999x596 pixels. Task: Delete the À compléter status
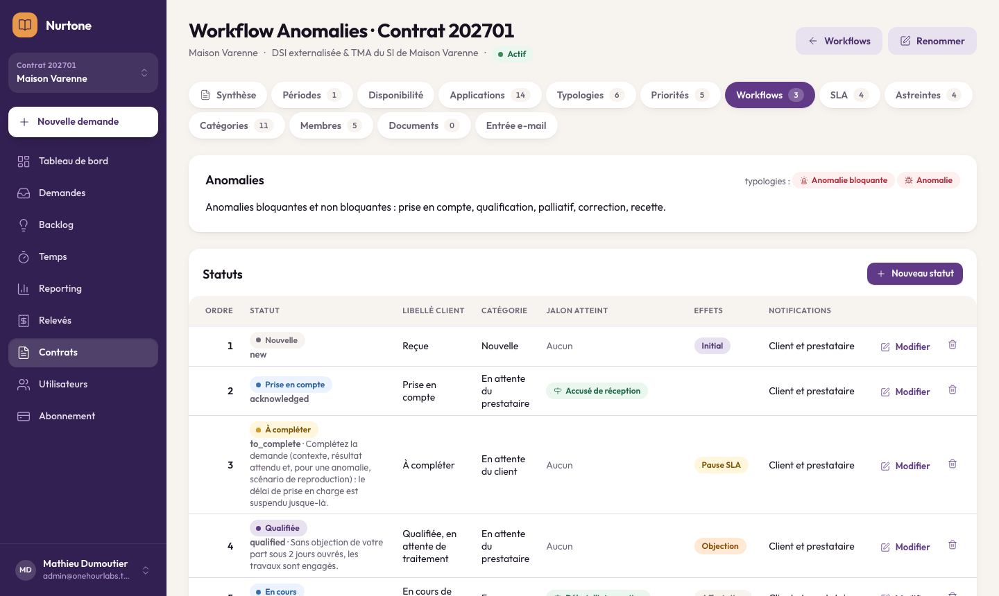click(x=953, y=464)
